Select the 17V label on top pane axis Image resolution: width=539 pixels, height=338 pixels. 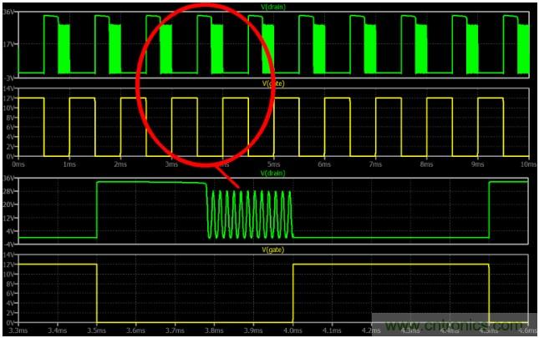click(8, 43)
